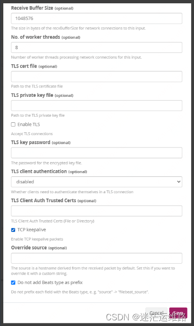Enable the Enable TLS checkbox
This screenshot has width=194, height=326.
click(x=13, y=125)
